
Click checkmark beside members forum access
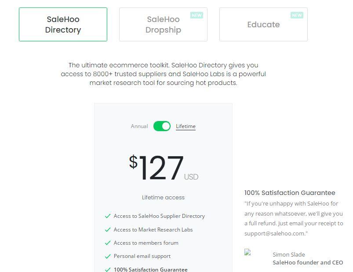tap(108, 243)
